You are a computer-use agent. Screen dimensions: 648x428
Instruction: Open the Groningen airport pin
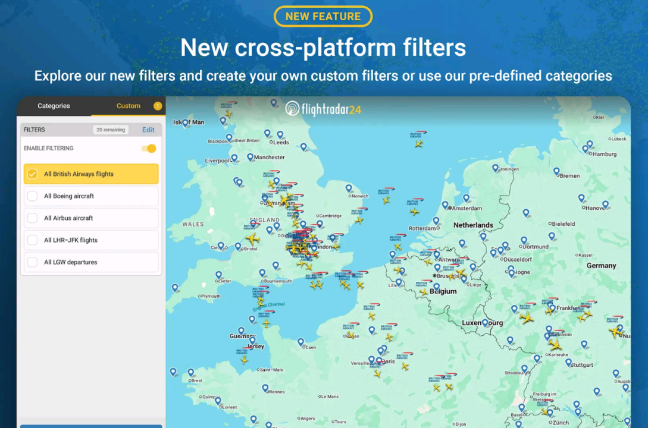[495, 168]
